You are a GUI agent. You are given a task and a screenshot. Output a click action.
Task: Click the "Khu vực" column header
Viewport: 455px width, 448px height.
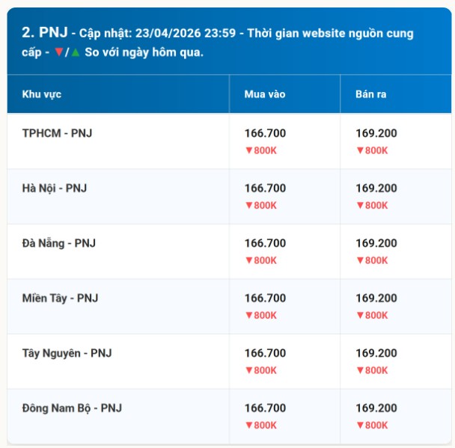41,94
